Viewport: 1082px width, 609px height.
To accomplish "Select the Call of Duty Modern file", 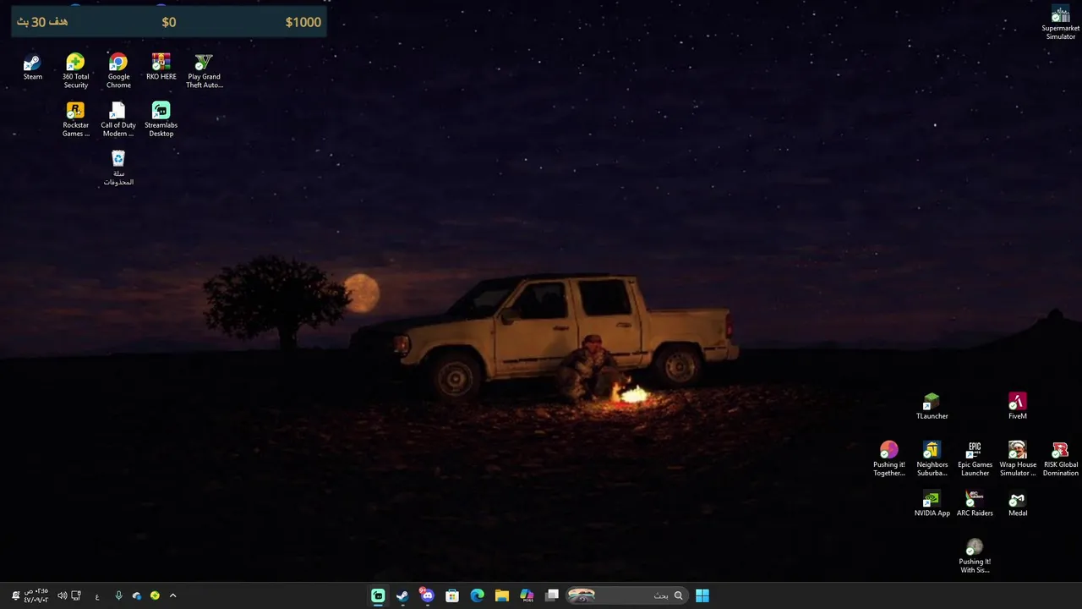I will click(x=118, y=119).
